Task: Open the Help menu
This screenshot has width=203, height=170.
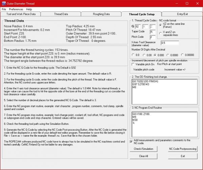Action: pyautogui.click(x=29, y=9)
